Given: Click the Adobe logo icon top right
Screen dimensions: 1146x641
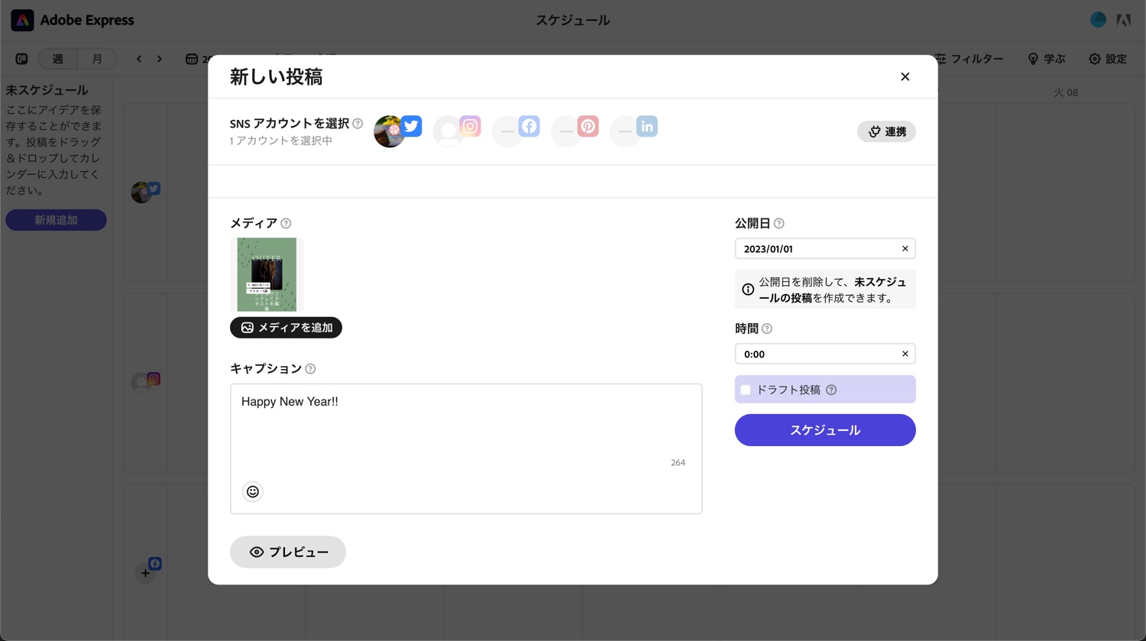Looking at the screenshot, I should 1123,21.
